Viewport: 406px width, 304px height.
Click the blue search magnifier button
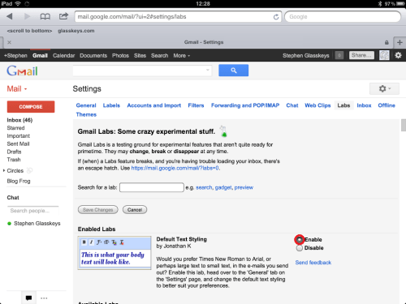tap(234, 71)
